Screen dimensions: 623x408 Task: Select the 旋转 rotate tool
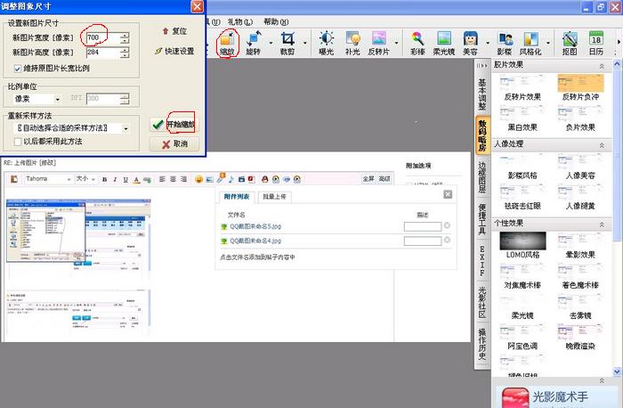255,42
